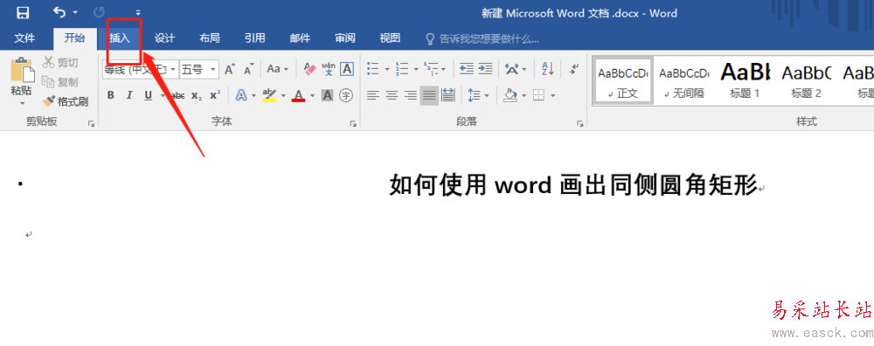Toggle show paragraph marks
The height and width of the screenshot is (346, 874).
point(575,69)
